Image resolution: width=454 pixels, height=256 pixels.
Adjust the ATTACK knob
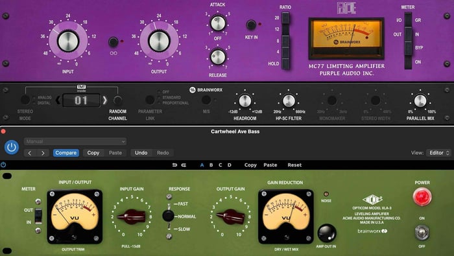218,23
